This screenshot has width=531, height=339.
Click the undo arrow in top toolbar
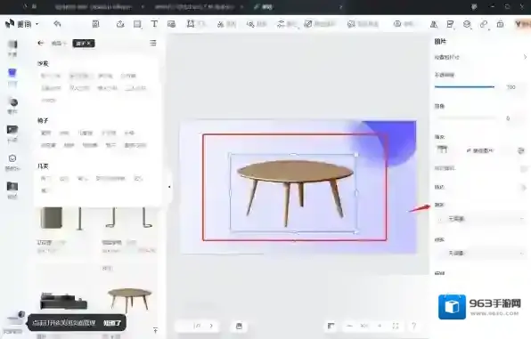(57, 24)
